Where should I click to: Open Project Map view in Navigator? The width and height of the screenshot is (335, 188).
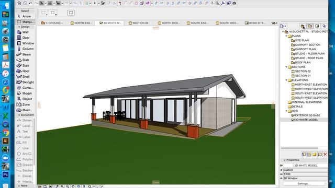[x=303, y=26]
